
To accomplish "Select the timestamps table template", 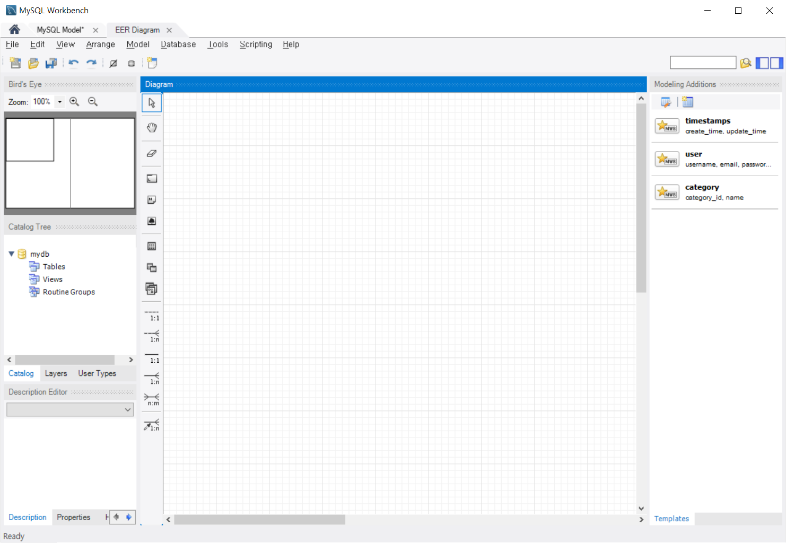I will 715,126.
